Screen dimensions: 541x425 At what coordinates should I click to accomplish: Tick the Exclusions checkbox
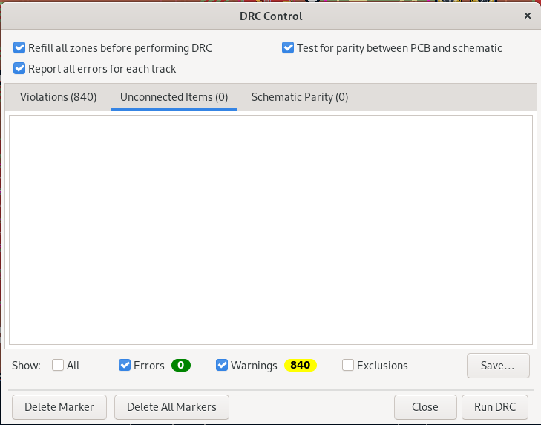tap(348, 365)
